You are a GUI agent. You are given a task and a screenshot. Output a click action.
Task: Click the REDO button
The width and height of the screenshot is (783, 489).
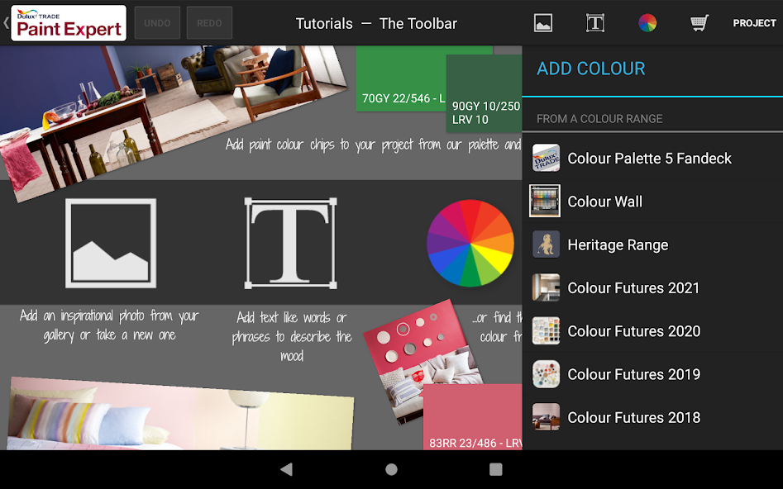coord(209,23)
